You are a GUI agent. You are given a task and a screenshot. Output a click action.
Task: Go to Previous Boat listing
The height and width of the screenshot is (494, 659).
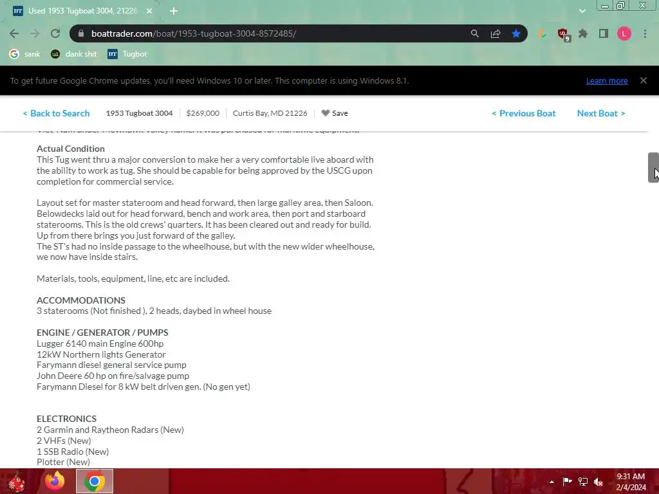coord(524,113)
